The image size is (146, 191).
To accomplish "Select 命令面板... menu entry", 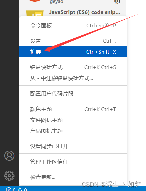I will [x=73, y=26].
